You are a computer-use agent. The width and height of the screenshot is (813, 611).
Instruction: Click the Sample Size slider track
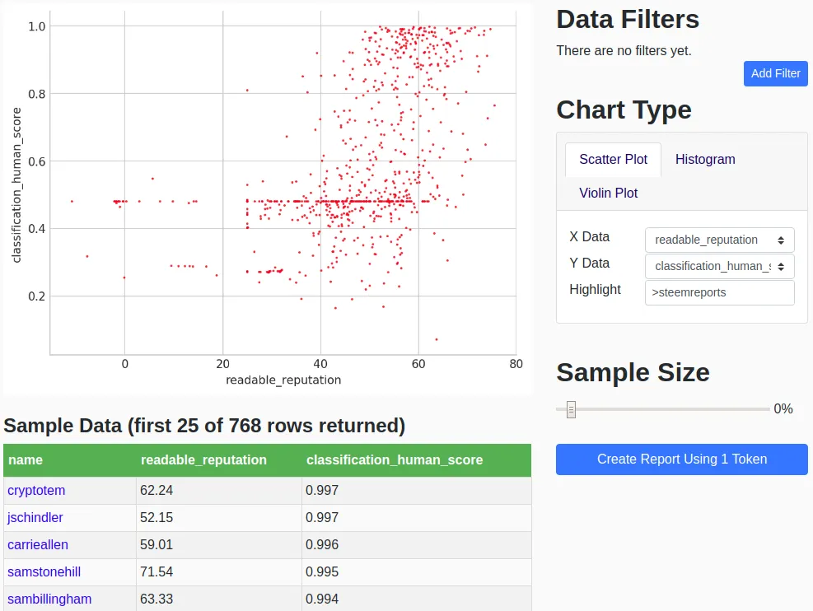662,409
